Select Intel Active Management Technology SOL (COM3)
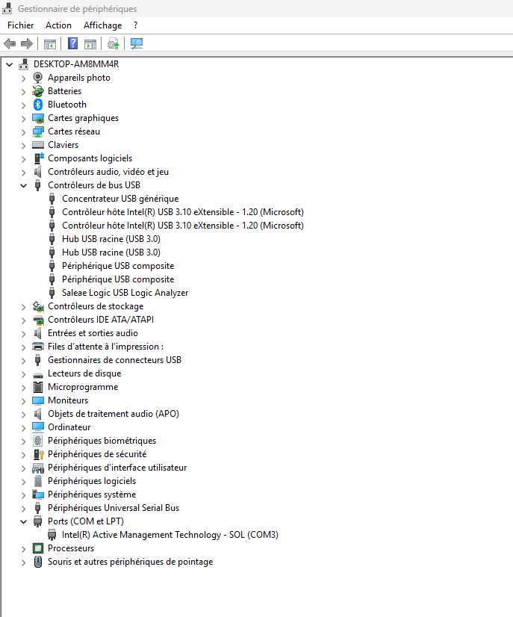This screenshot has height=617, width=513. pos(170,535)
